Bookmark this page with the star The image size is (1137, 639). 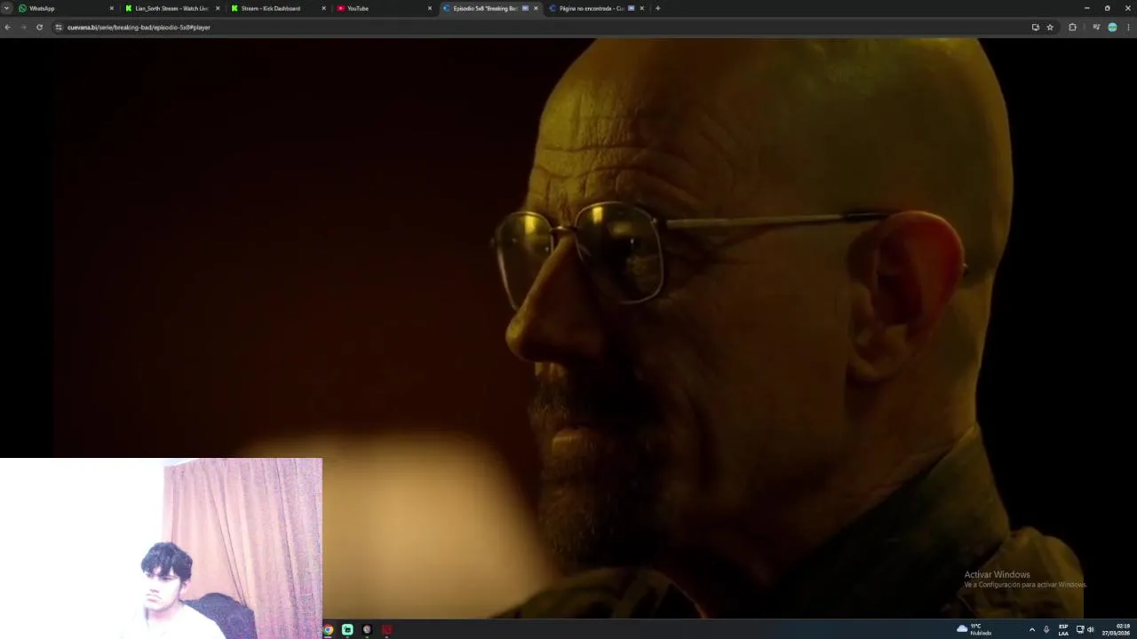coord(1050,28)
